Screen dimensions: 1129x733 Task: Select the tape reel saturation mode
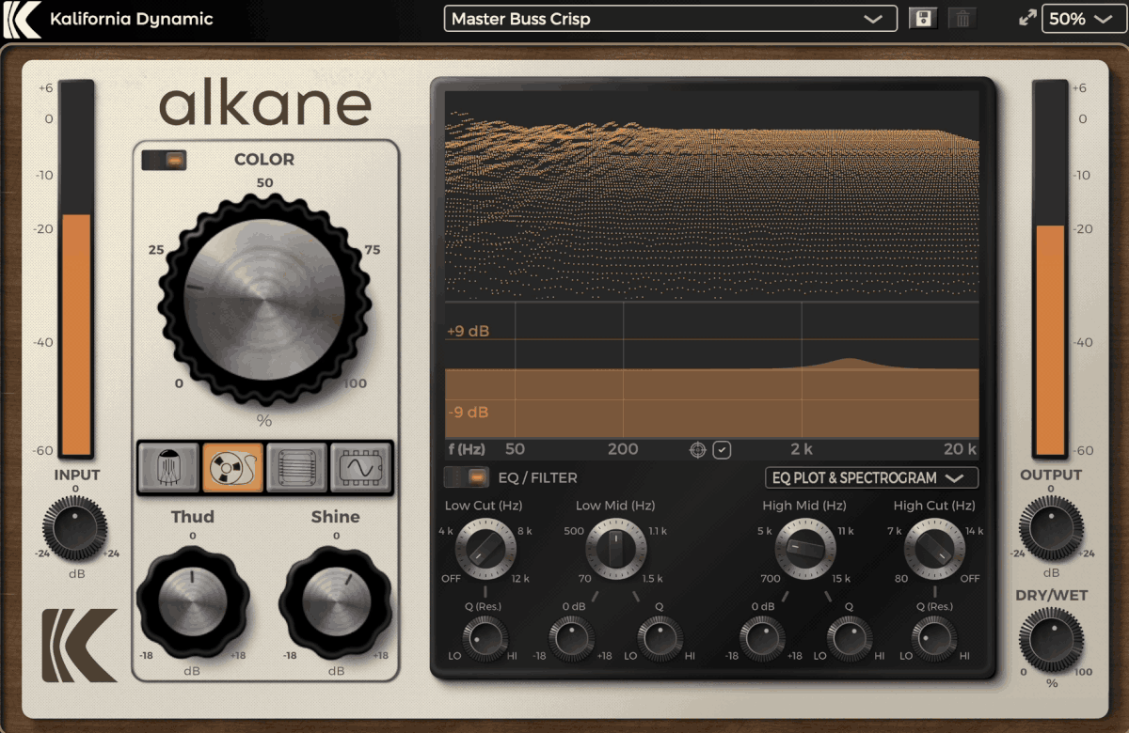tap(232, 467)
